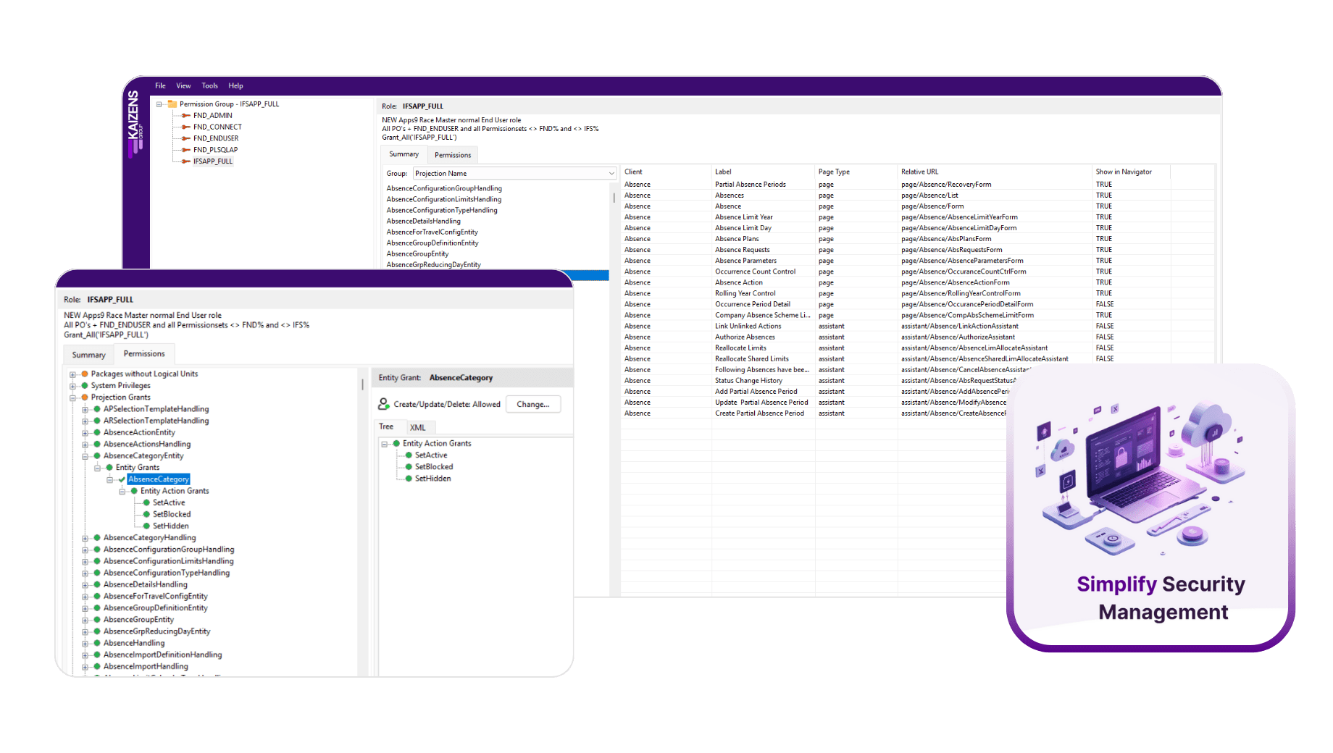The width and height of the screenshot is (1333, 753).
Task: Click the green dot beside System Privileges
Action: click(85, 386)
